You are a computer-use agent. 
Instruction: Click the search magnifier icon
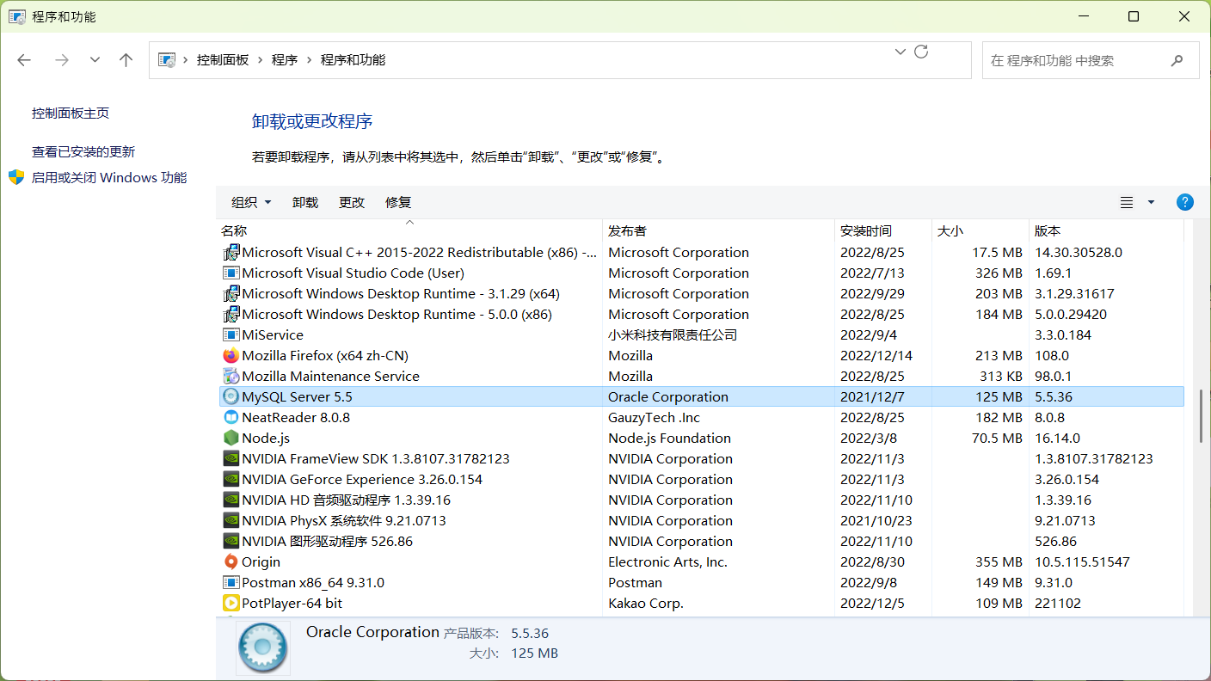1177,60
